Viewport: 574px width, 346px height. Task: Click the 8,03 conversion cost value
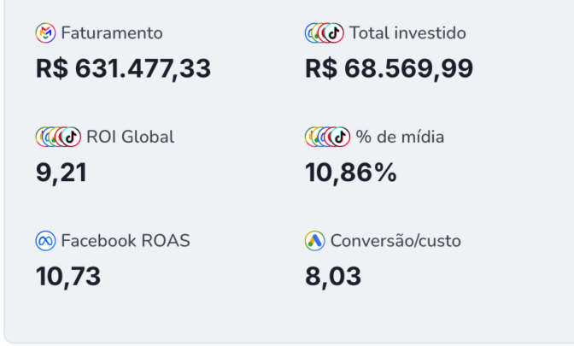coord(333,277)
